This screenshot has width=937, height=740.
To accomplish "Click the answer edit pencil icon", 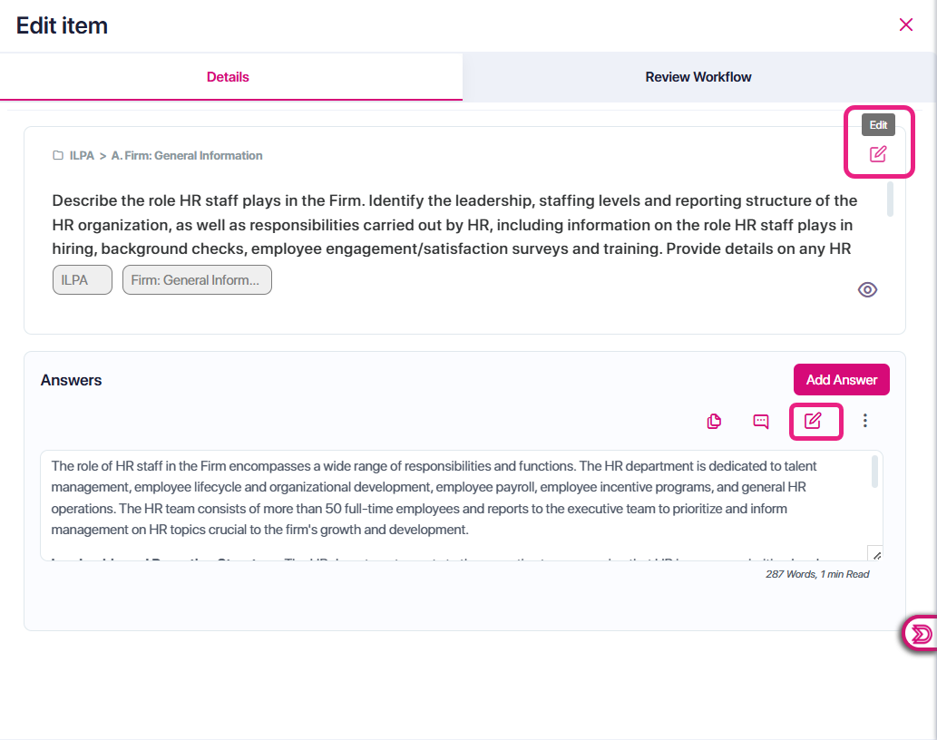I will pyautogui.click(x=813, y=421).
